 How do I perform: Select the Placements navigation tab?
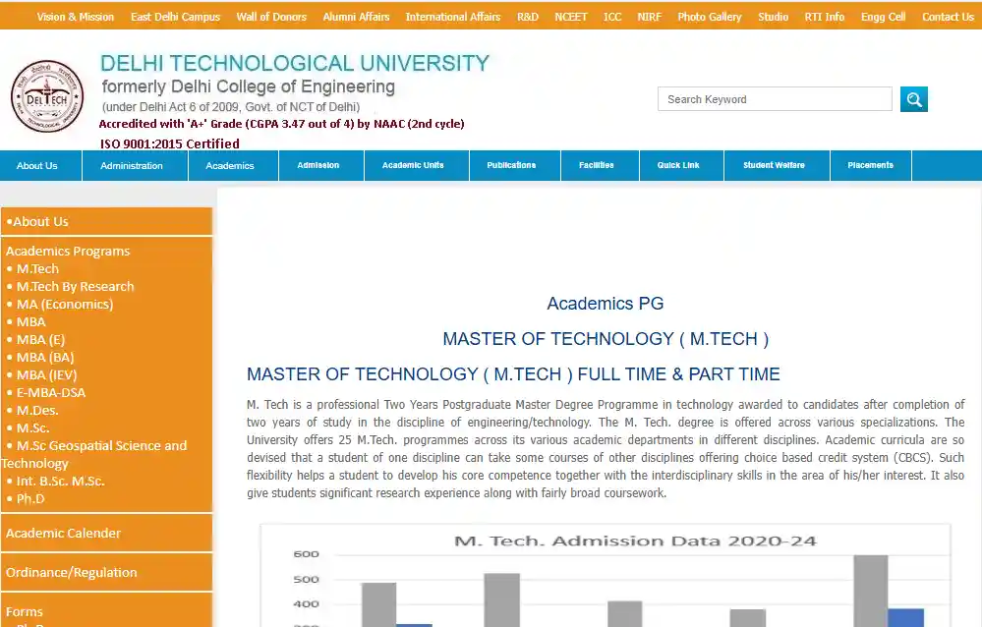tap(870, 166)
